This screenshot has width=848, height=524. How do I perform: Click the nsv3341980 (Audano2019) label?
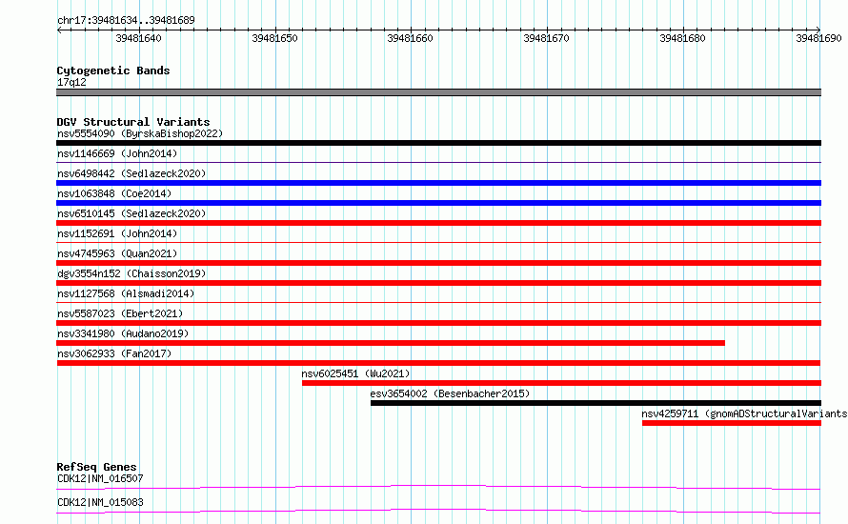point(123,333)
